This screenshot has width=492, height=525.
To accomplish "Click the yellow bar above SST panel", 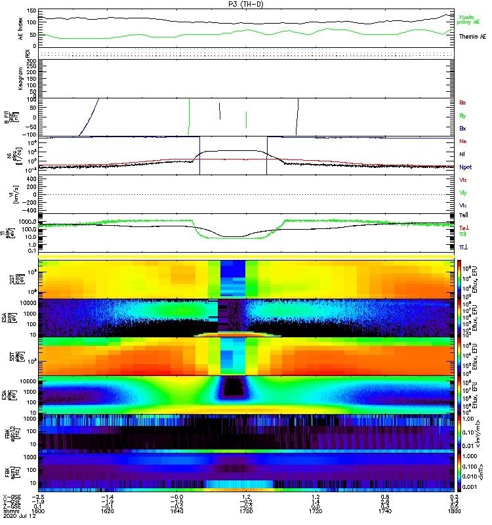I will (246, 257).
